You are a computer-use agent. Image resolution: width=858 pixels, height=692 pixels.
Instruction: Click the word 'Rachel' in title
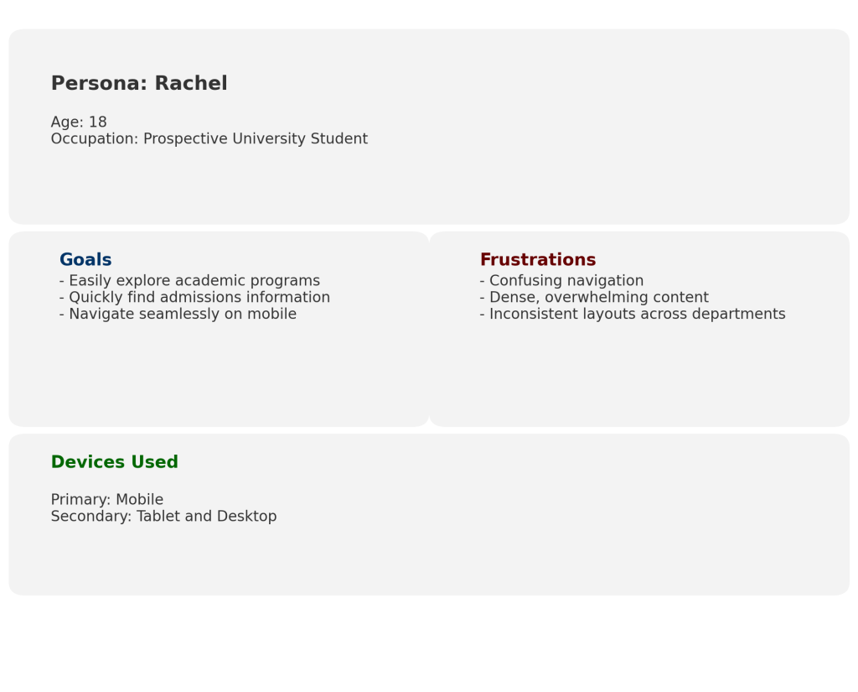(x=191, y=84)
